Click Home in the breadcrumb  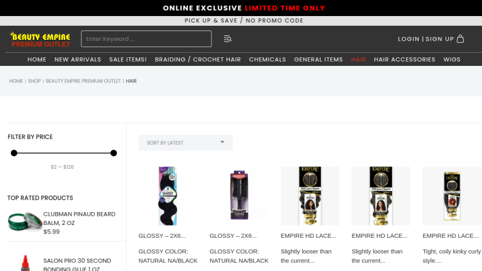16,81
